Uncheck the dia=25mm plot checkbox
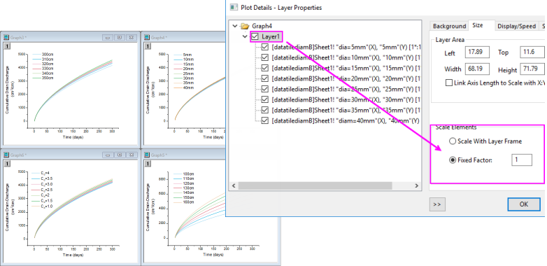The height and width of the screenshot is (266, 547). click(265, 89)
